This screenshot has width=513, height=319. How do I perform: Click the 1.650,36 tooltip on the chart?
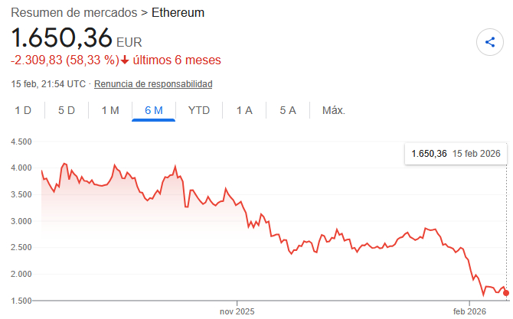tap(456, 154)
